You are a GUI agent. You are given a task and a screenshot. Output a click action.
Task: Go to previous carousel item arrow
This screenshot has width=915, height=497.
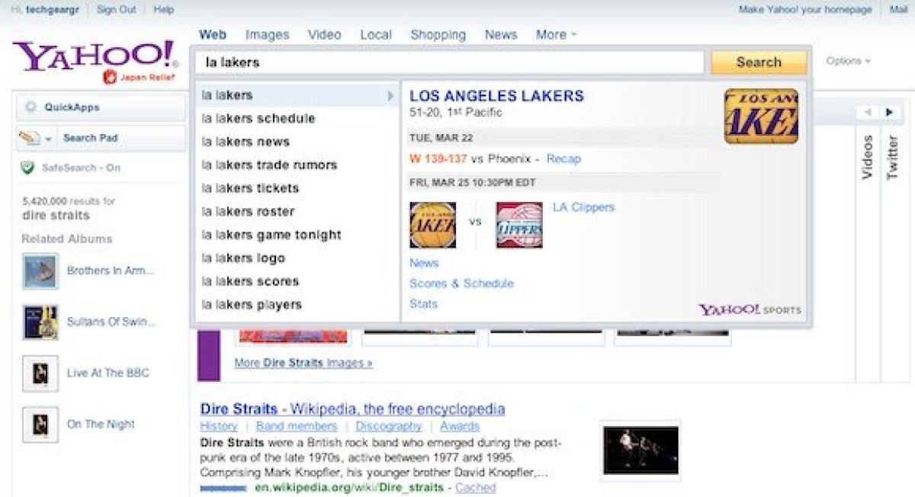[x=868, y=112]
